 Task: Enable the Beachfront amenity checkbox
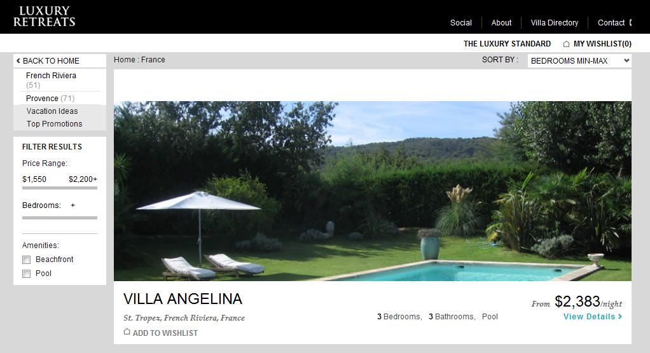click(x=27, y=260)
